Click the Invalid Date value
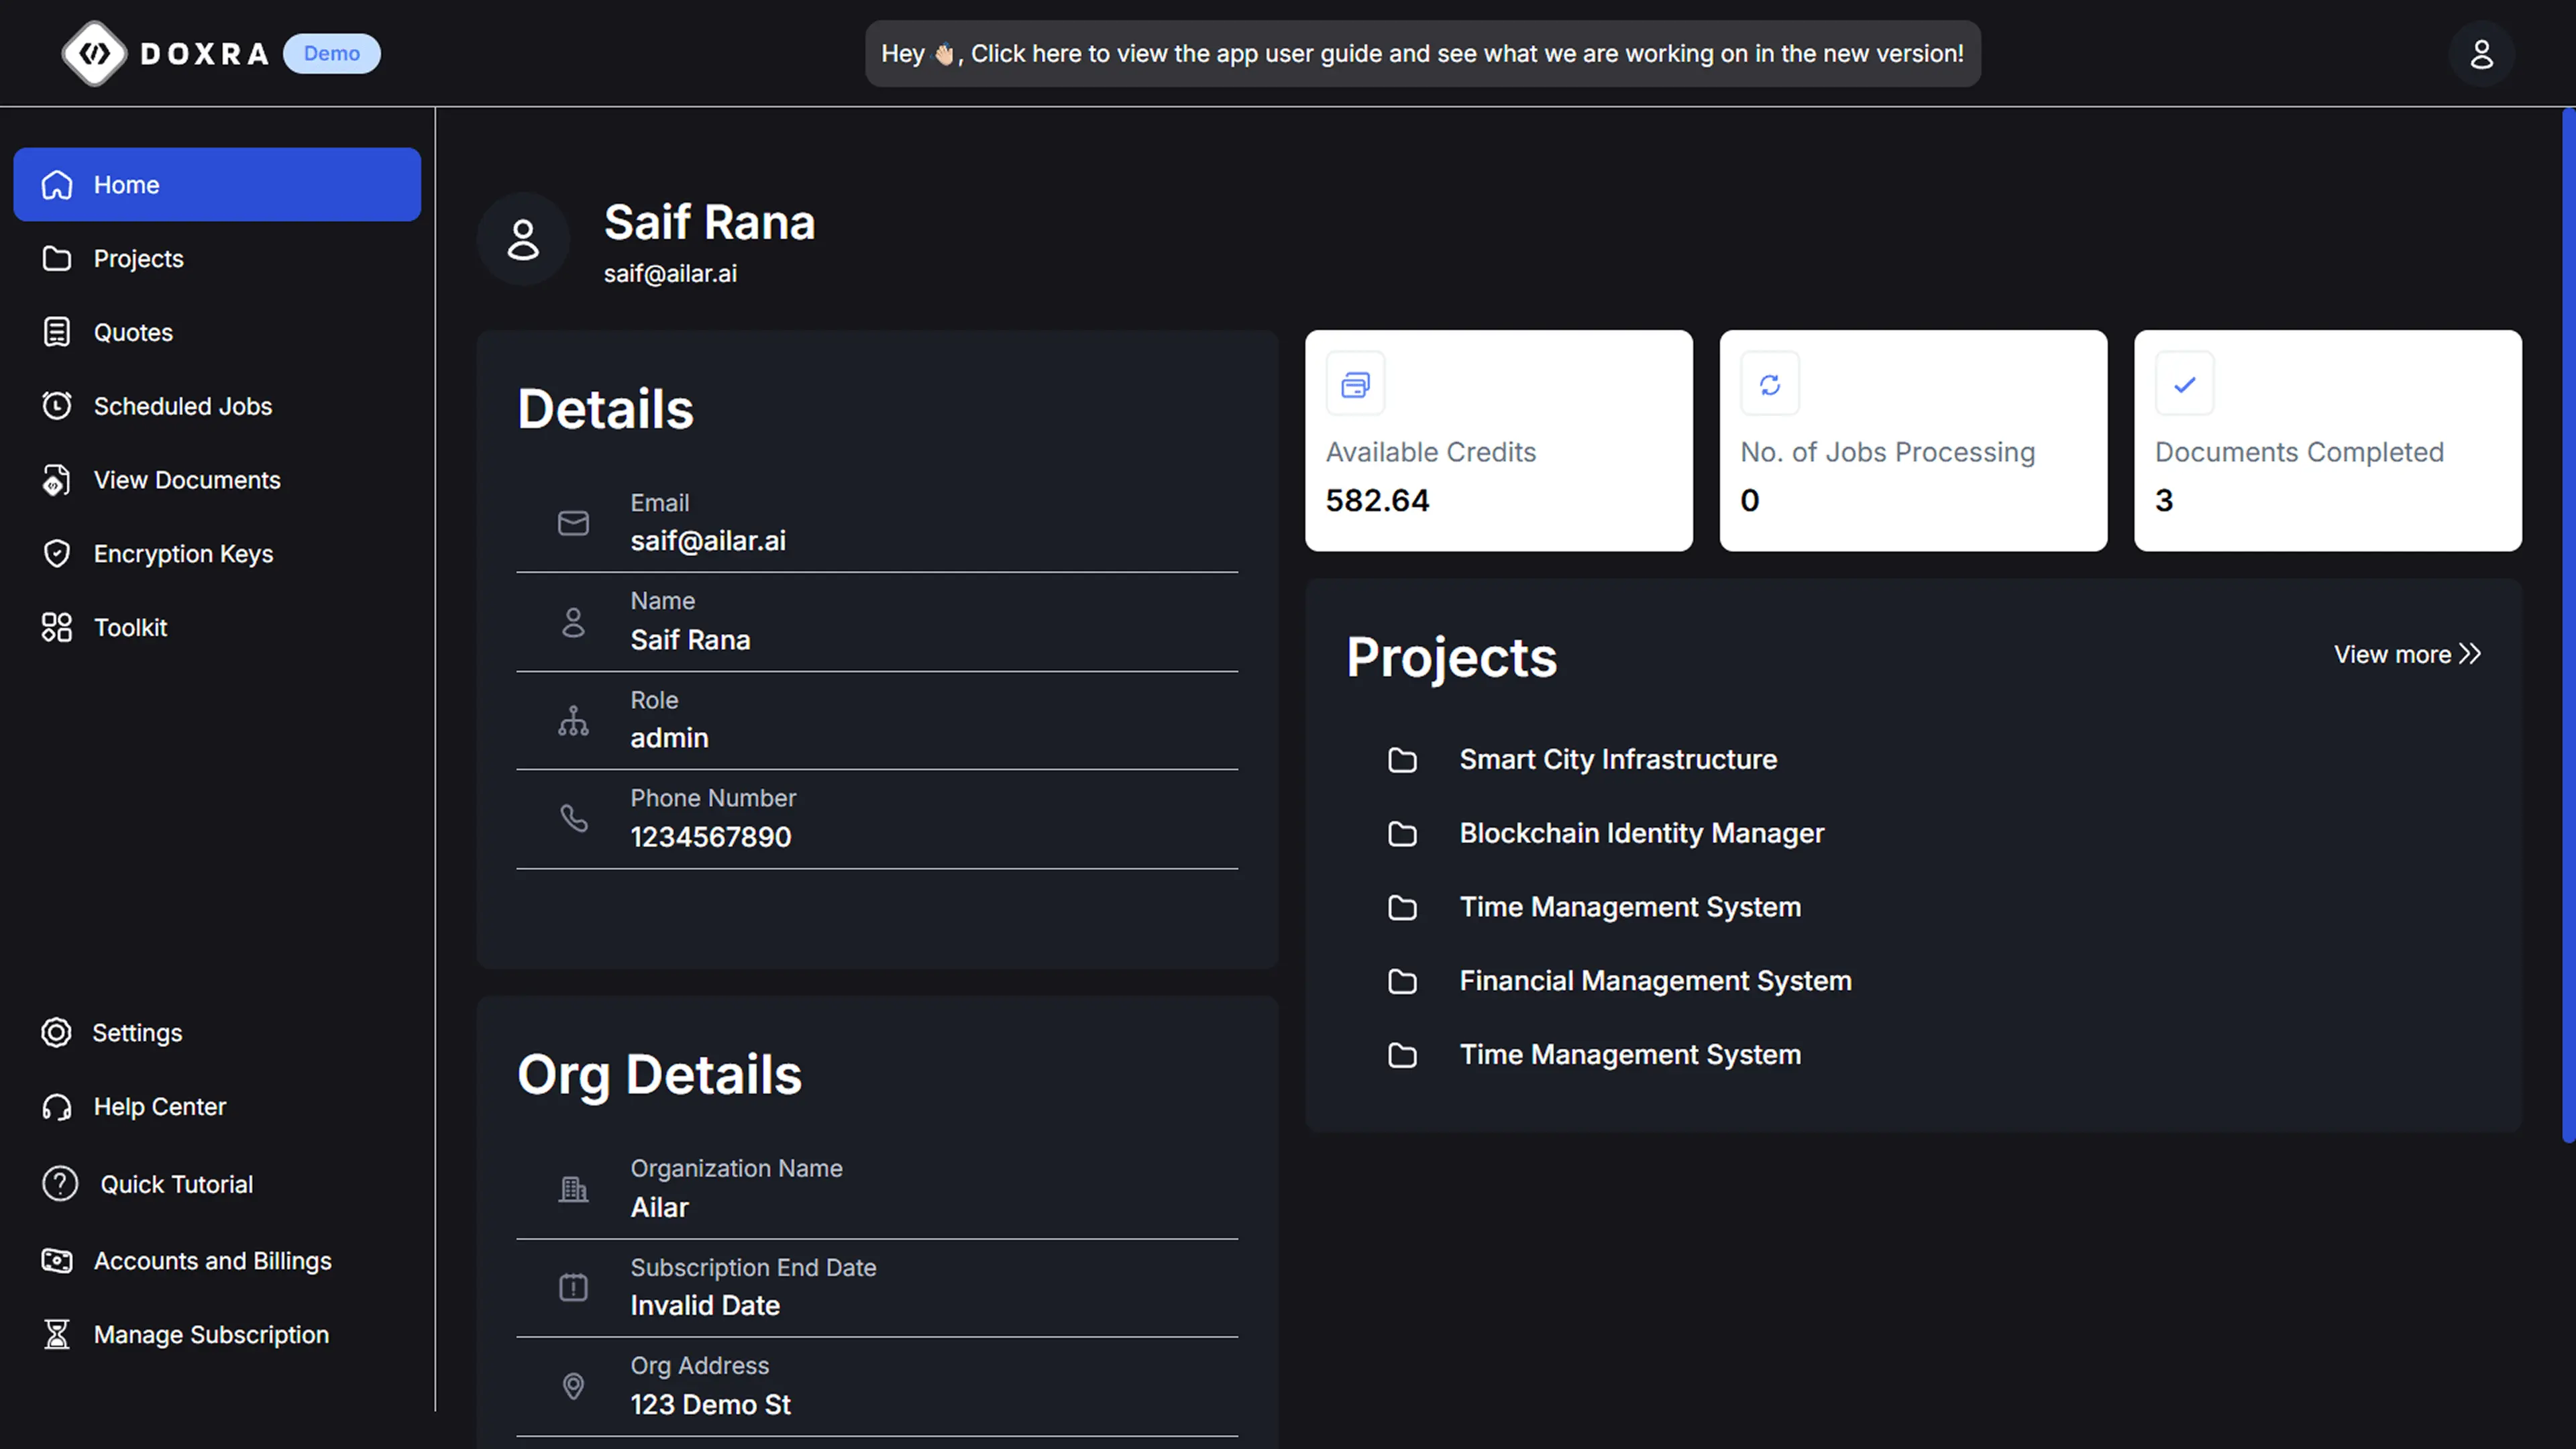 tap(704, 1306)
